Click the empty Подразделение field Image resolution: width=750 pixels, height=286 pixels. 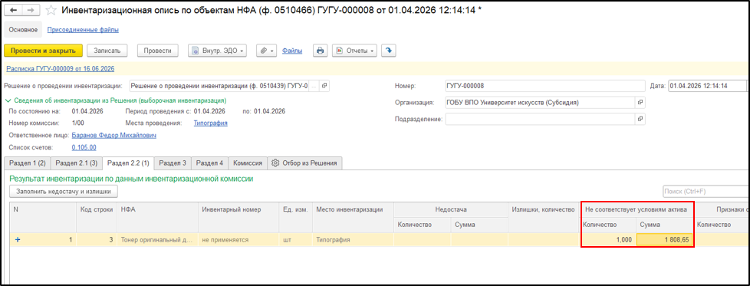540,119
